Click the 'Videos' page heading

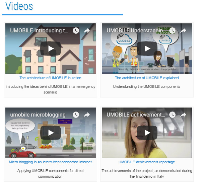(19, 6)
